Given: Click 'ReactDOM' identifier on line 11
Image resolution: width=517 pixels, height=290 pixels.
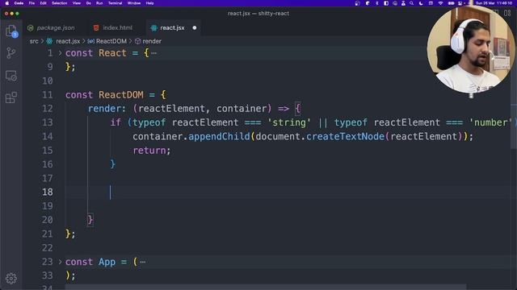Looking at the screenshot, I should [121, 95].
